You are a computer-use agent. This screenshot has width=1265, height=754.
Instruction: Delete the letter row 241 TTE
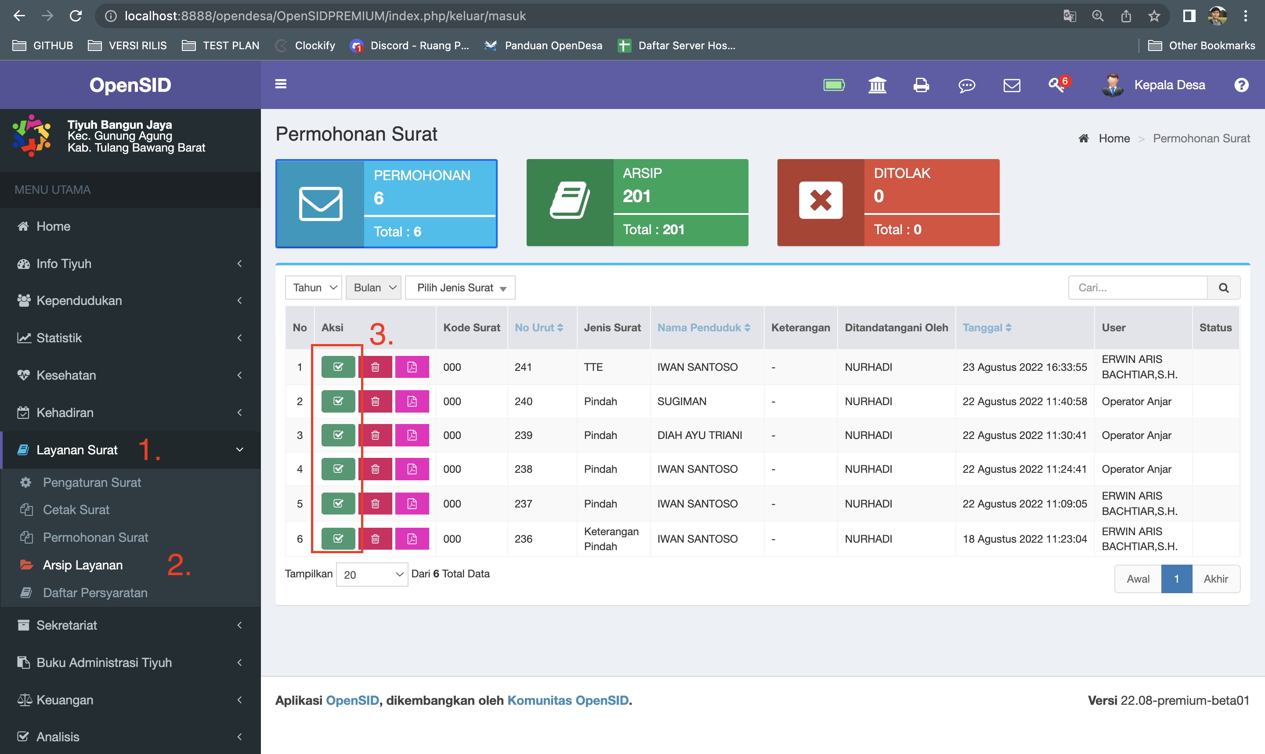(x=375, y=367)
